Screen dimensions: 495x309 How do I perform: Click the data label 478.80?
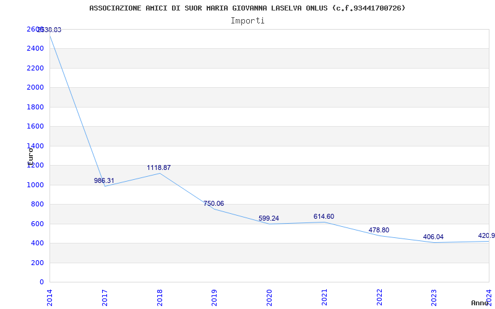click(379, 230)
